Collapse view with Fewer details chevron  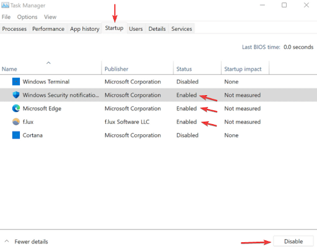point(7,241)
